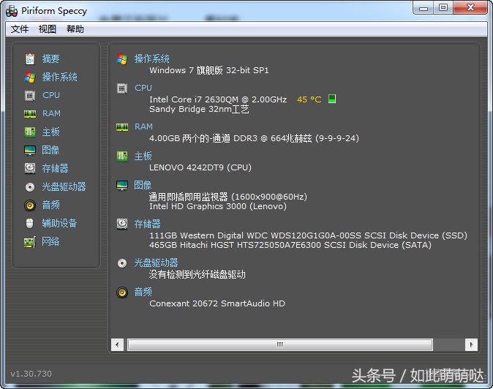493x389 pixels.
Task: Click the optical disc icon in sidebar
Action: (x=30, y=187)
